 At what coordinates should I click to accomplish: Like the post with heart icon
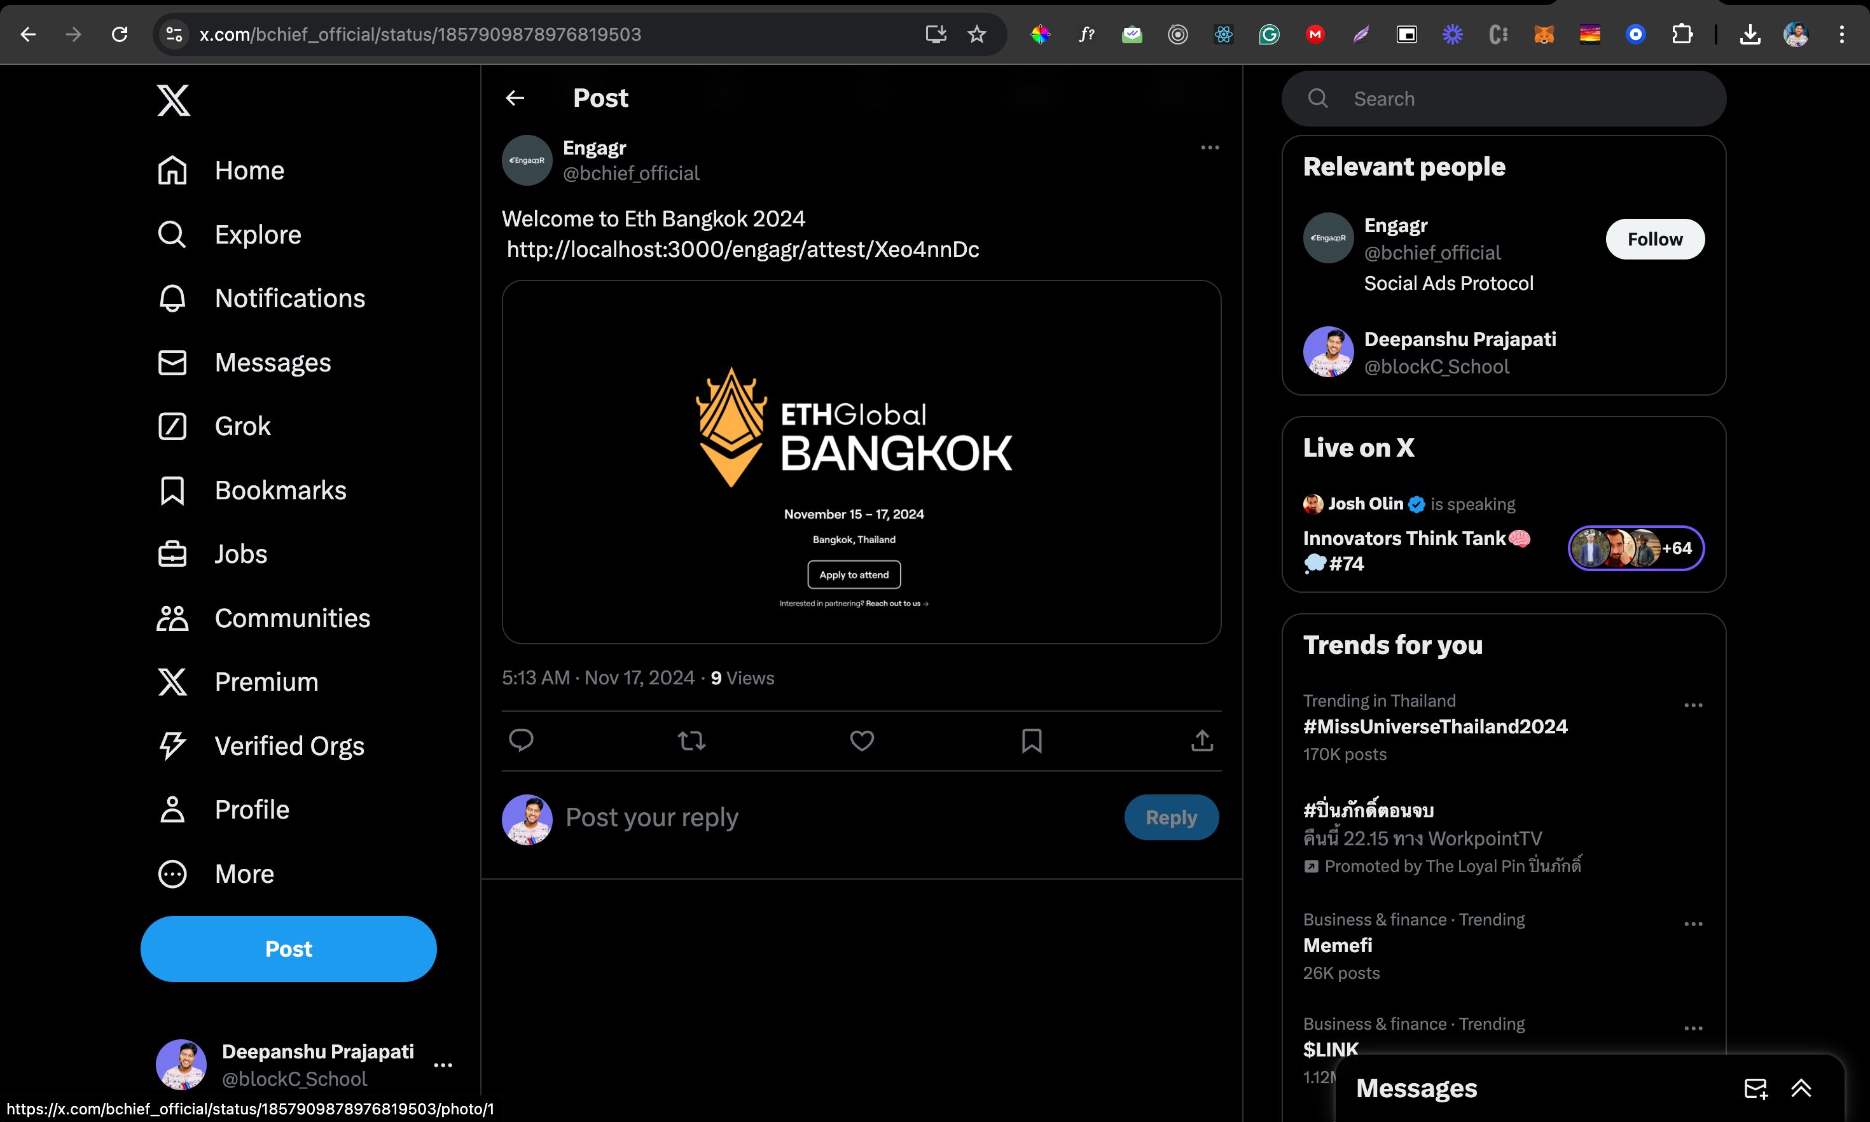(x=862, y=740)
